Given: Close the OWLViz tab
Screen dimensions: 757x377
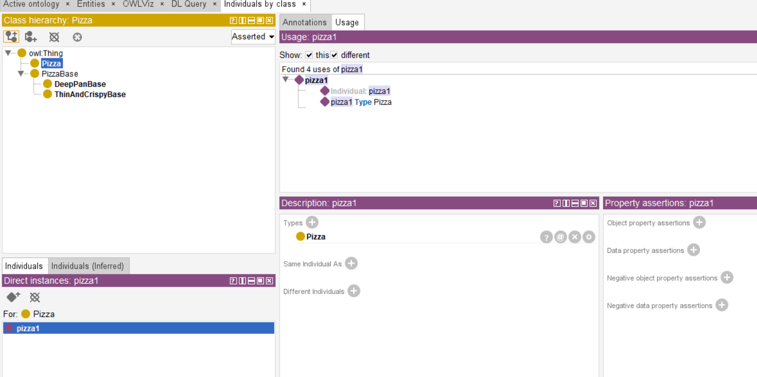Looking at the screenshot, I should coord(162,4).
